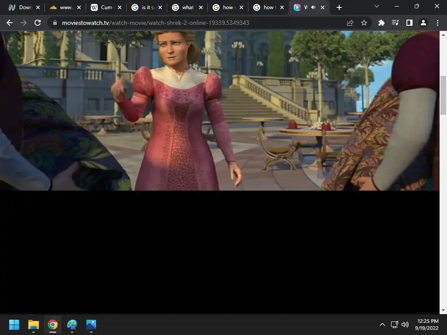Close the 'is it s' tab
This screenshot has width=447, height=335.
click(x=160, y=8)
